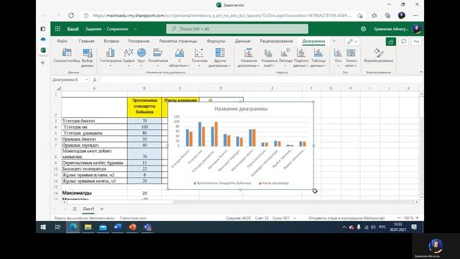Open the Форматирование chart pane
The width and height of the screenshot is (460, 259).
(379, 55)
